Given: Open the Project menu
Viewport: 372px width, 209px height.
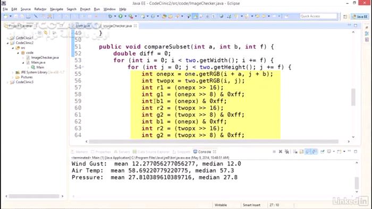Looking at the screenshot, I should (x=85, y=9).
